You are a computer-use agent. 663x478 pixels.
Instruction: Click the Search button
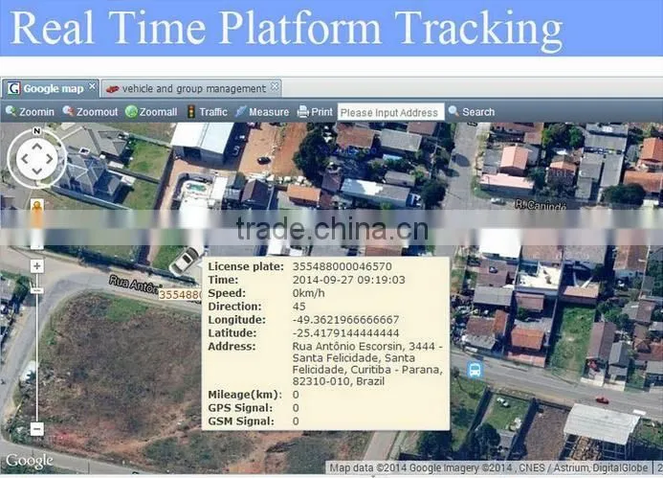click(x=472, y=112)
